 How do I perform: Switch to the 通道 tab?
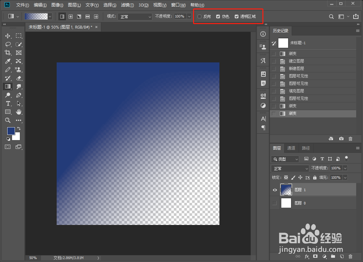(291, 148)
